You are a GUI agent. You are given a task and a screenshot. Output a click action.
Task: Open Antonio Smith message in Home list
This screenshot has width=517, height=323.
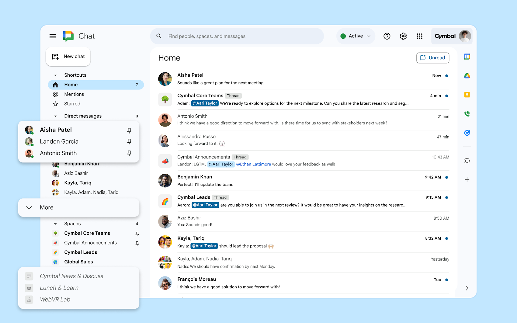pos(304,120)
